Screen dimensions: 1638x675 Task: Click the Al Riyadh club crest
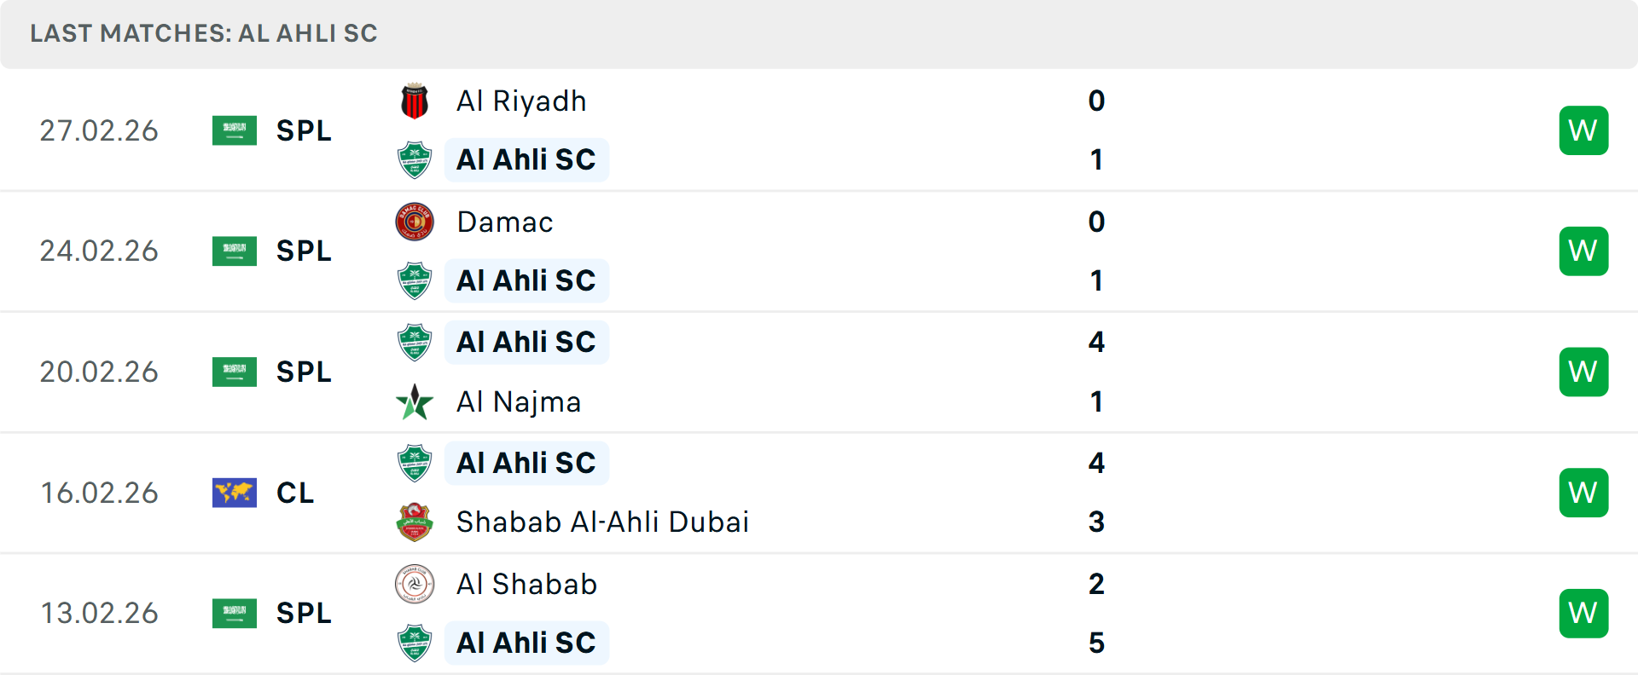point(415,101)
